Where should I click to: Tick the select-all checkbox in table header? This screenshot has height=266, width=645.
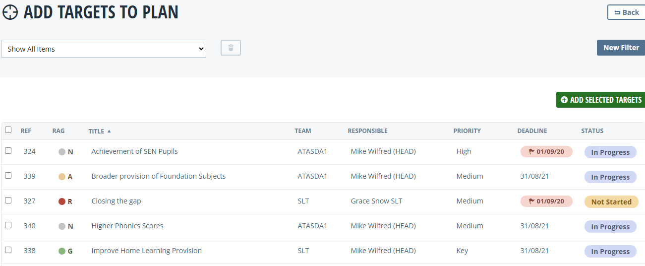click(8, 130)
